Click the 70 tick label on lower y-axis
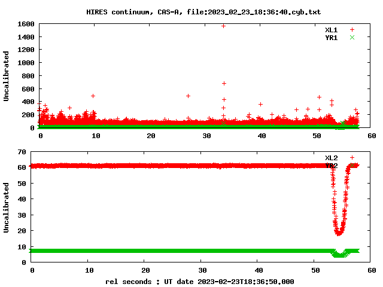 [x=22, y=152]
